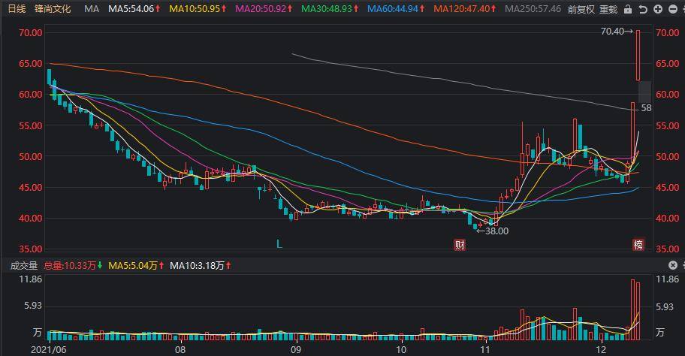Open the 财 financial report marker

tap(460, 245)
